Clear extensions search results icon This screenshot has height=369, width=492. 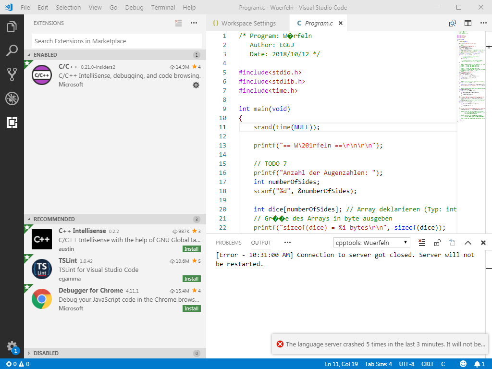[178, 23]
